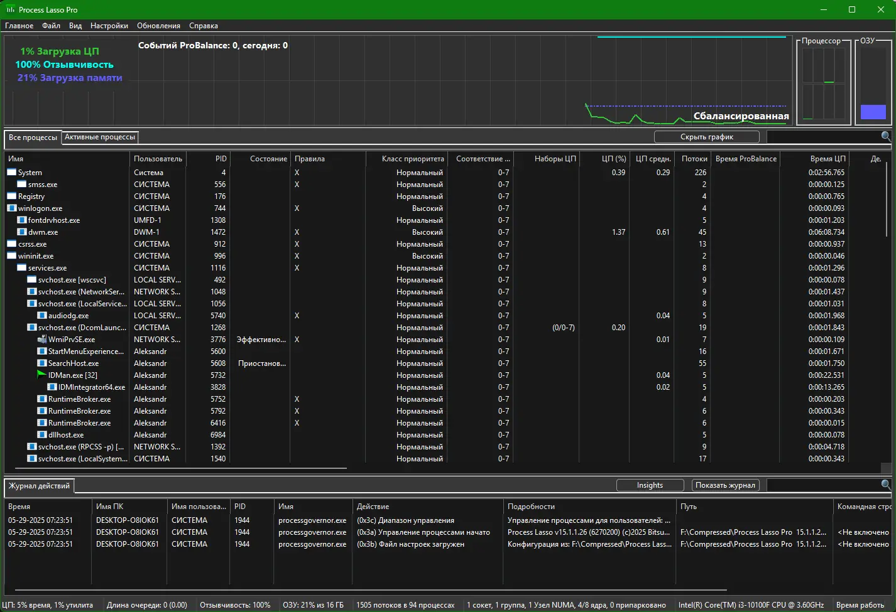Image resolution: width=896 pixels, height=612 pixels.
Task: Click the System process icon
Action: click(x=12, y=172)
